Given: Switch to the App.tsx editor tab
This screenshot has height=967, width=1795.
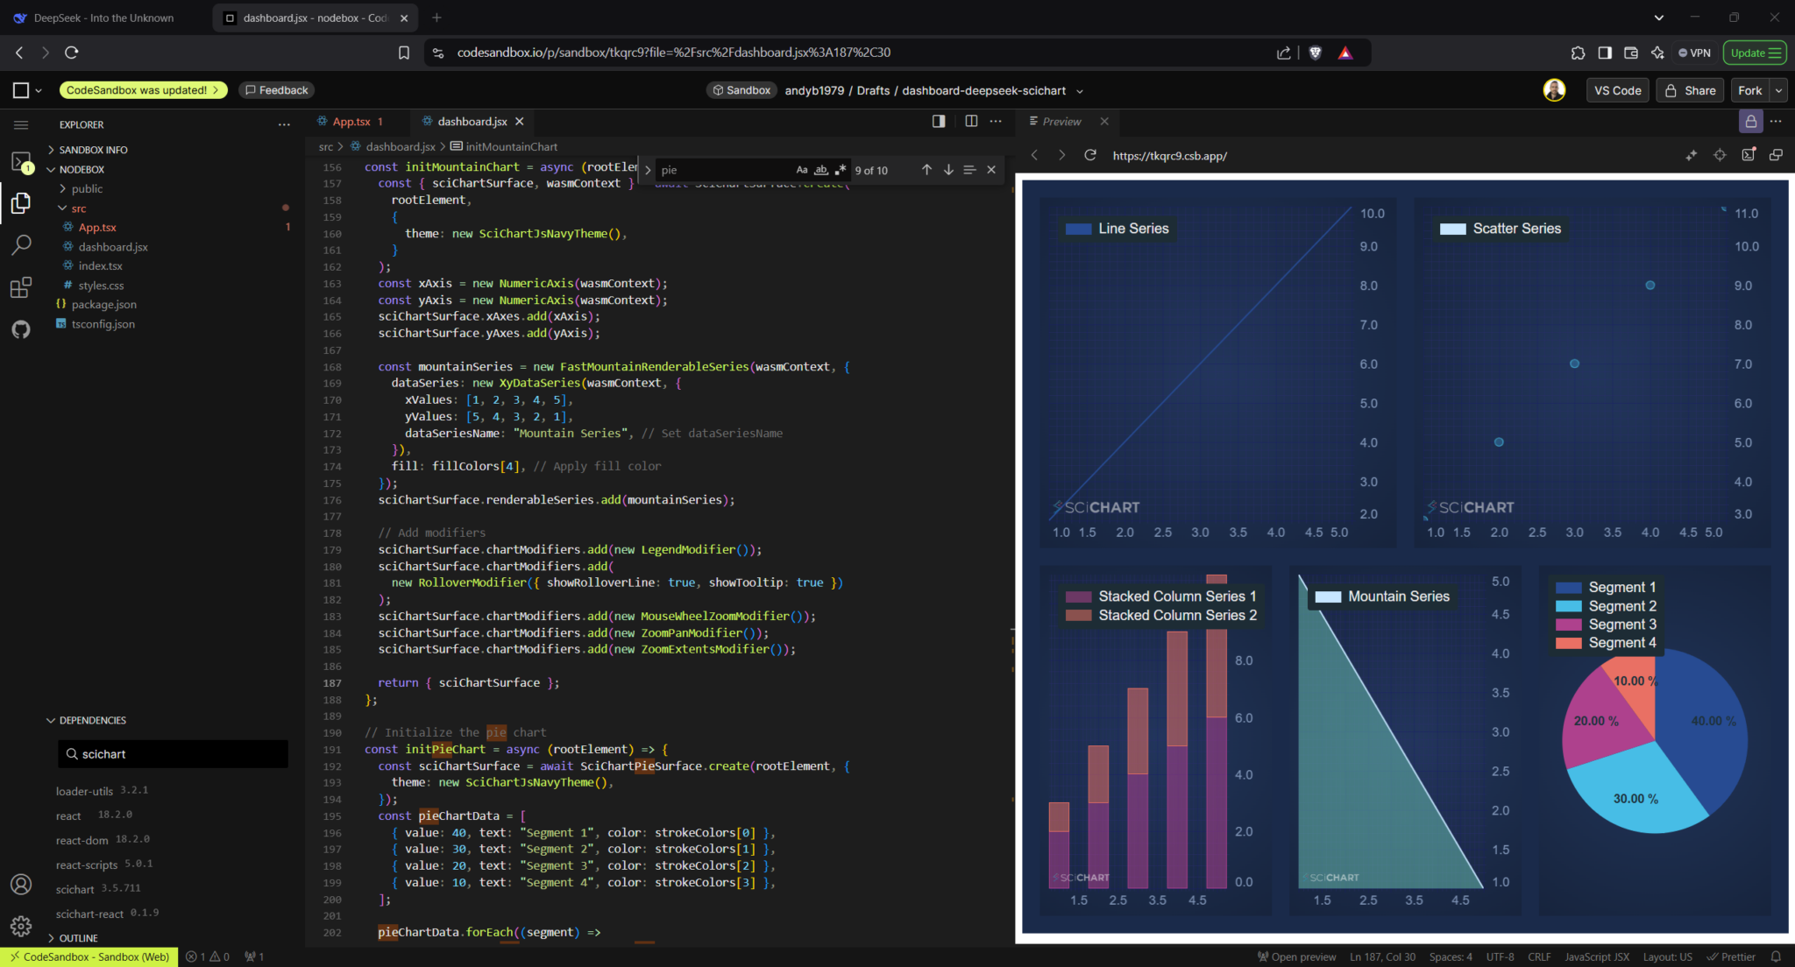Looking at the screenshot, I should pos(351,122).
